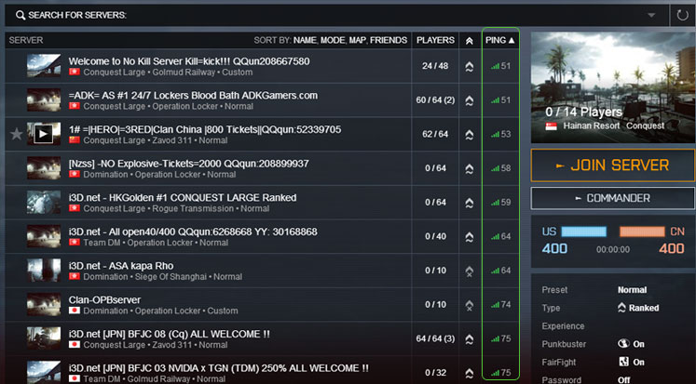Click US team ticket bar

pyautogui.click(x=583, y=232)
